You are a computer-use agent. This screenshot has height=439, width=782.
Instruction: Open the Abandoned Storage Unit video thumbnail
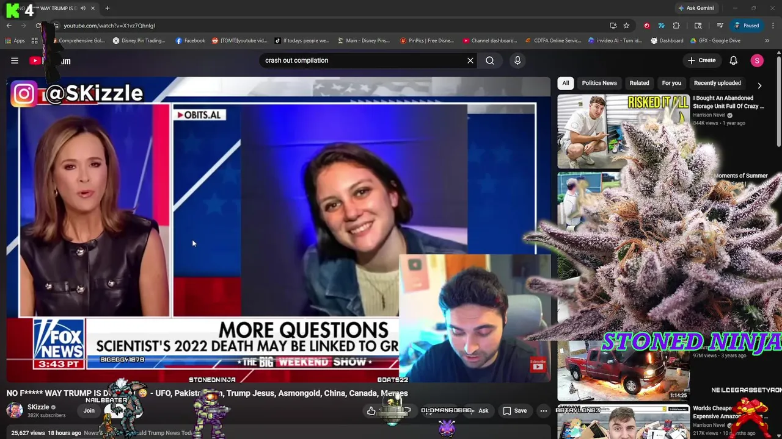[623, 130]
